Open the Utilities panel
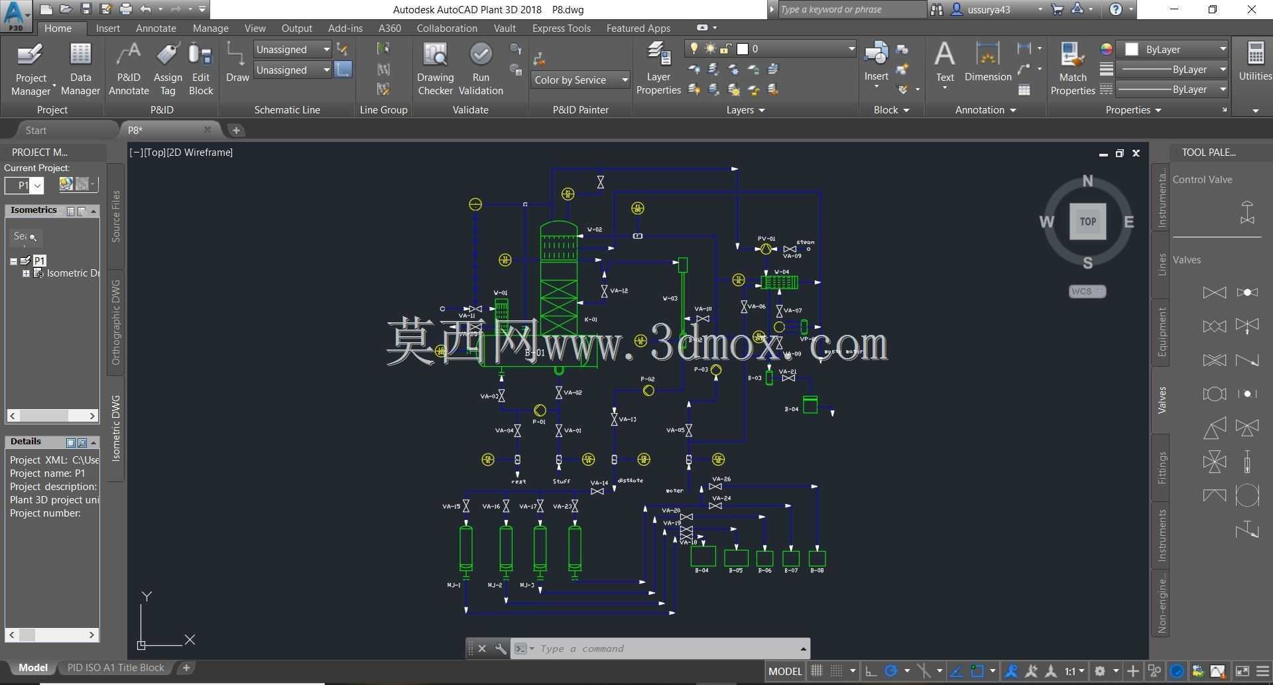 tap(1255, 62)
